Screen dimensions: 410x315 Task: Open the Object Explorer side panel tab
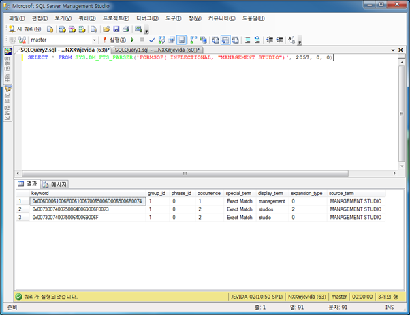tap(8, 103)
